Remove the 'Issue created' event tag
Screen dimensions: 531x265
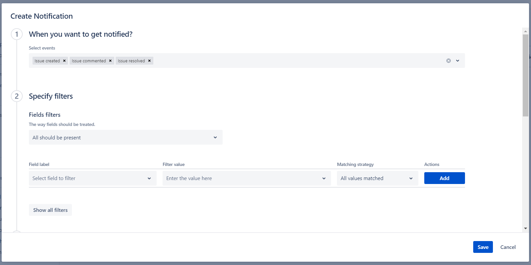(64, 61)
